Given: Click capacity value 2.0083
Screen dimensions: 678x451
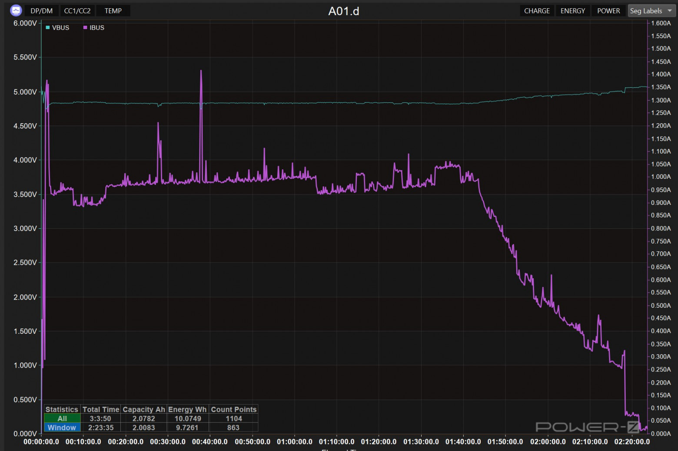Looking at the screenshot, I should (x=144, y=428).
